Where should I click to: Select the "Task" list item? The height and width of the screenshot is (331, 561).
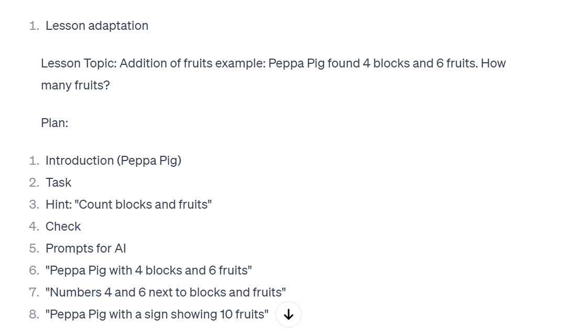point(58,182)
